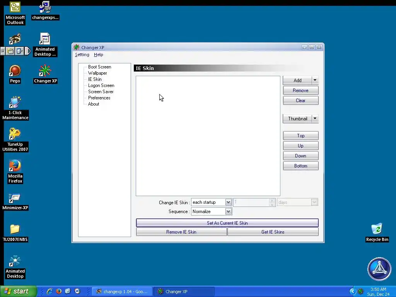Select Logon Screen in the tree
Image resolution: width=396 pixels, height=297 pixels.
coord(101,85)
